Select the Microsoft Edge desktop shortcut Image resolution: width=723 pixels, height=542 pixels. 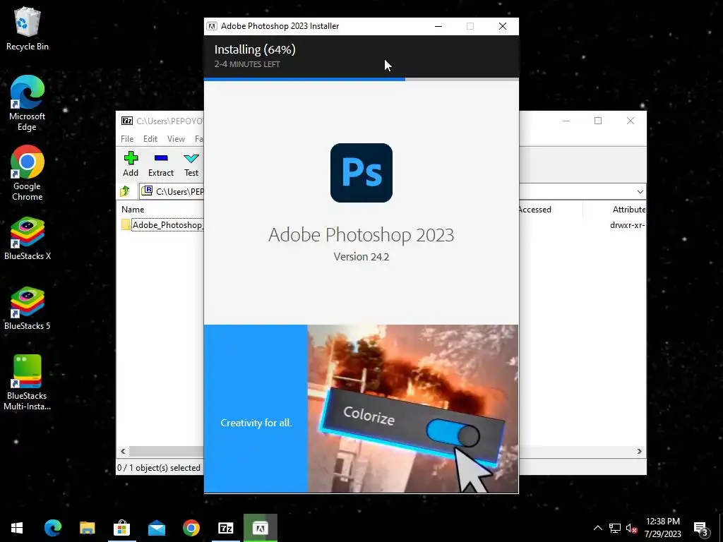coord(28,103)
